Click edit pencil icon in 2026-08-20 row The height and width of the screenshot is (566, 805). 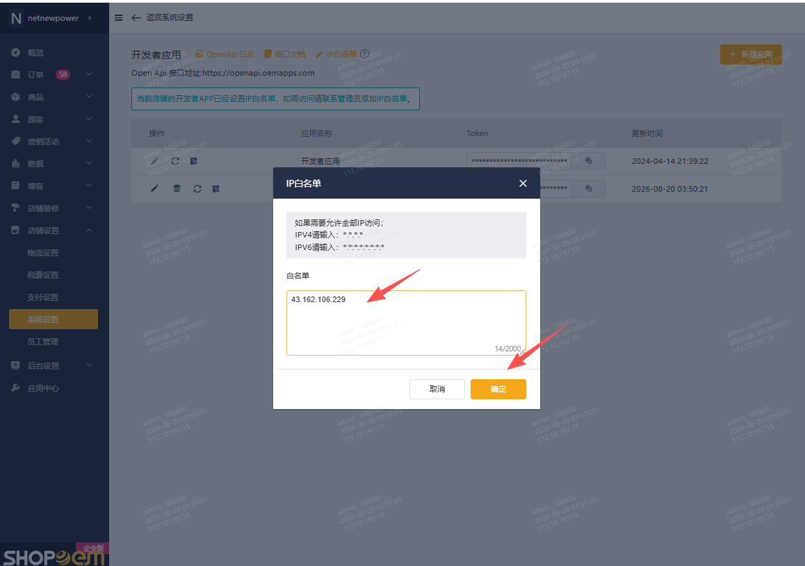coord(154,189)
